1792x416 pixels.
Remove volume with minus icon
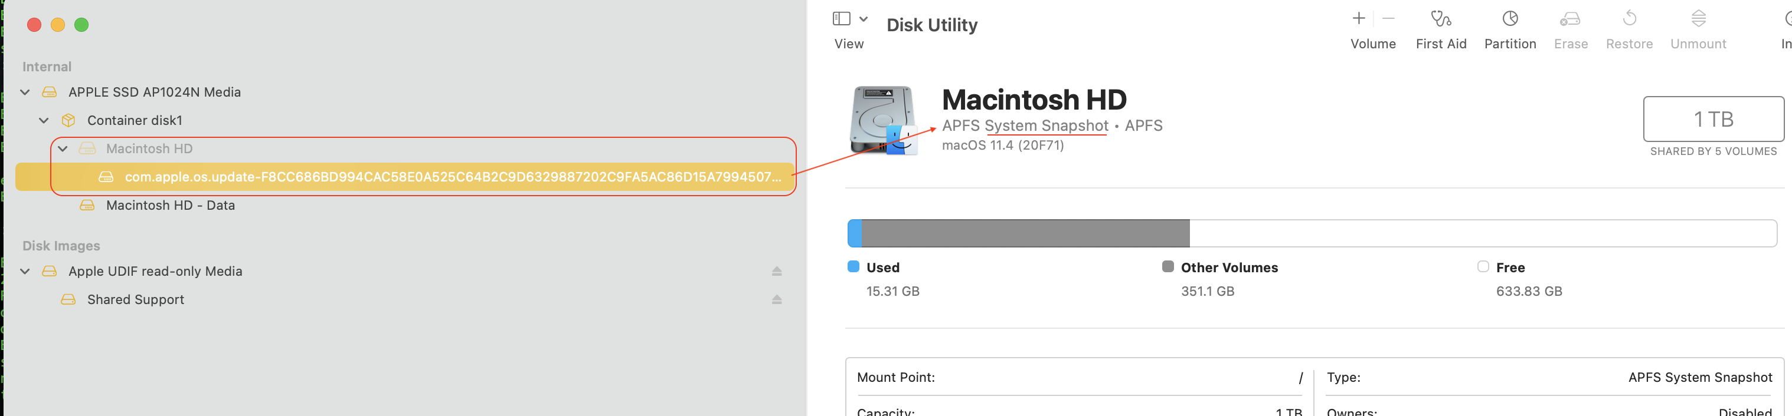1388,19
